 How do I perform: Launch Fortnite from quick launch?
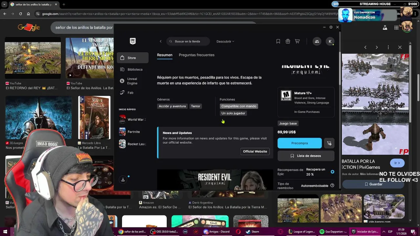click(x=133, y=132)
